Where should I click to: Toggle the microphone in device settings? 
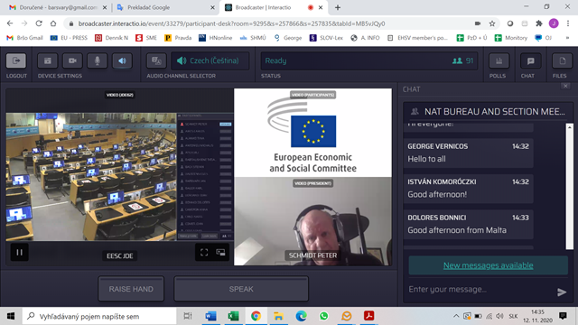coord(98,60)
